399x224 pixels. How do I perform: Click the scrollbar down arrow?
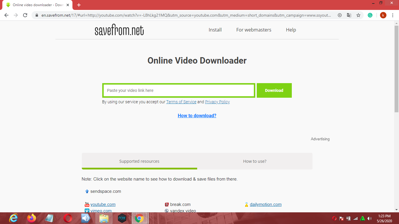click(x=396, y=209)
